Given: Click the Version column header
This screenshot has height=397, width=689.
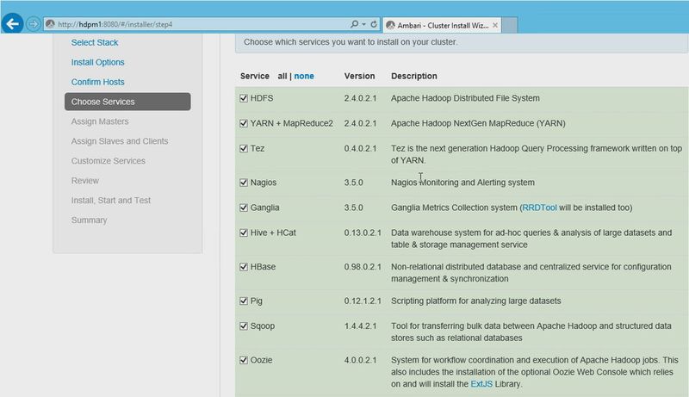Looking at the screenshot, I should 359,76.
